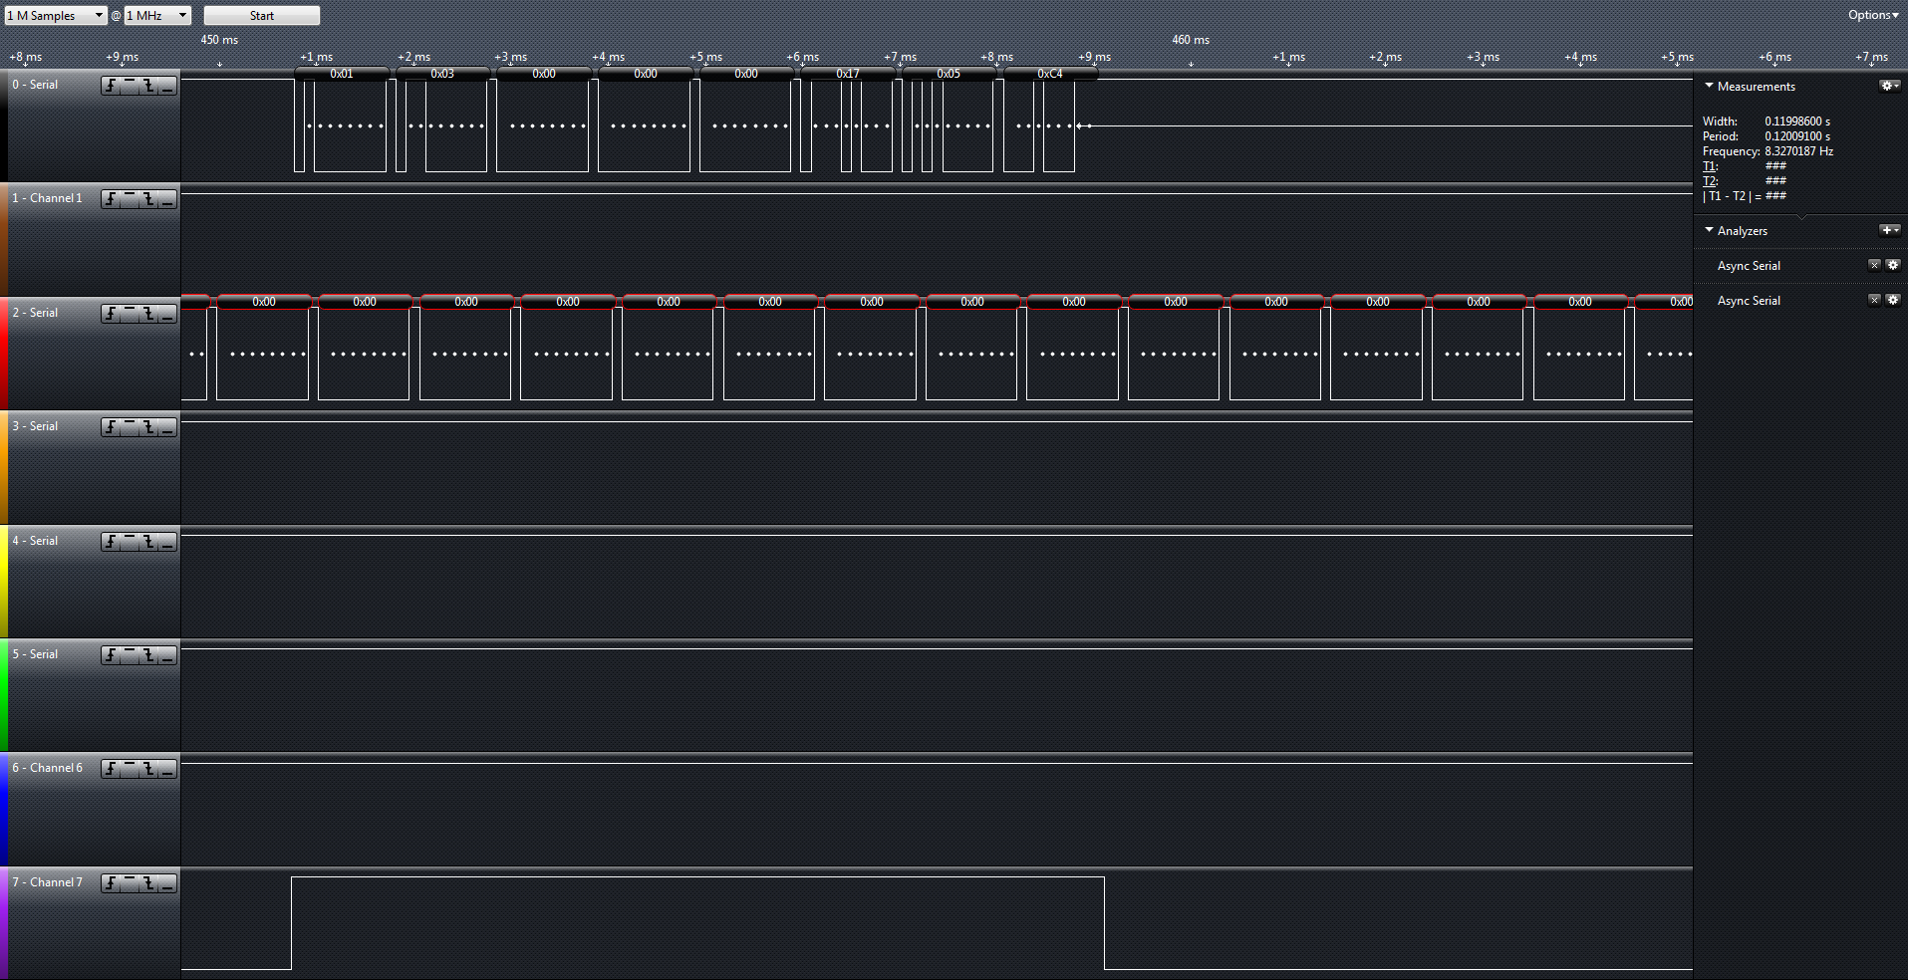The image size is (1908, 980).
Task: Set falling-edge trigger on 0 - Serial
Action: point(148,86)
